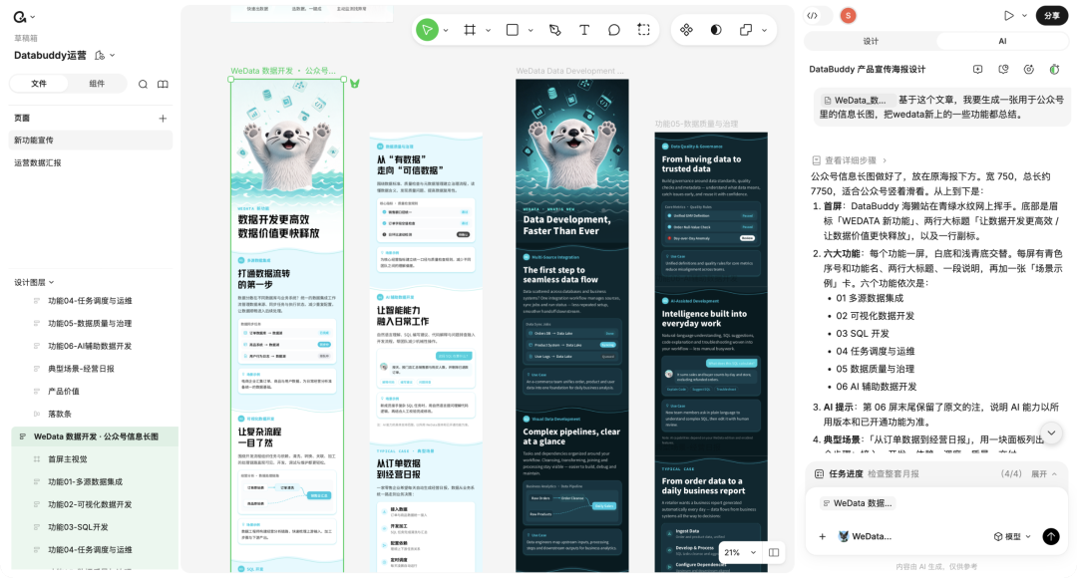Select layer 功能01-多源数据集成
The width and height of the screenshot is (1077, 578).
click(x=95, y=482)
